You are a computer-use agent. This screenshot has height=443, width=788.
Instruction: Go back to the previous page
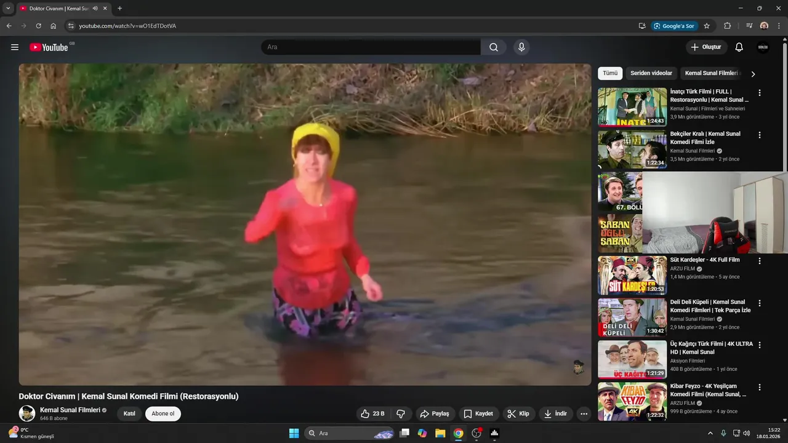click(x=9, y=26)
